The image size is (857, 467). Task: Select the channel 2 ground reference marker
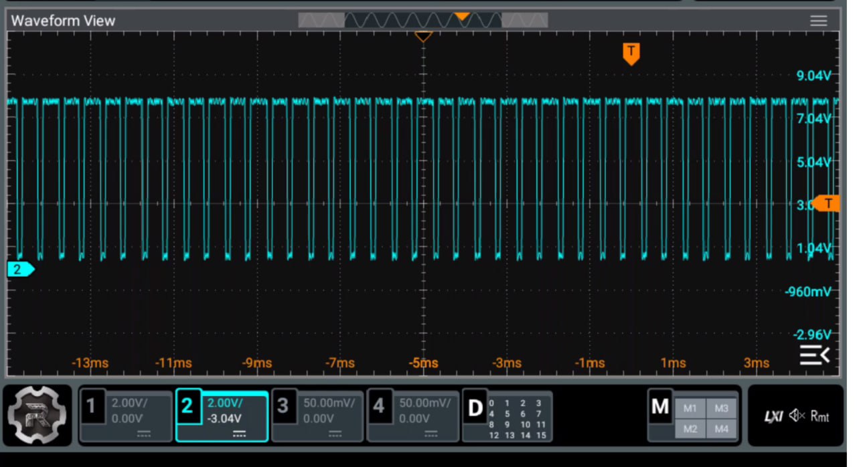point(20,270)
